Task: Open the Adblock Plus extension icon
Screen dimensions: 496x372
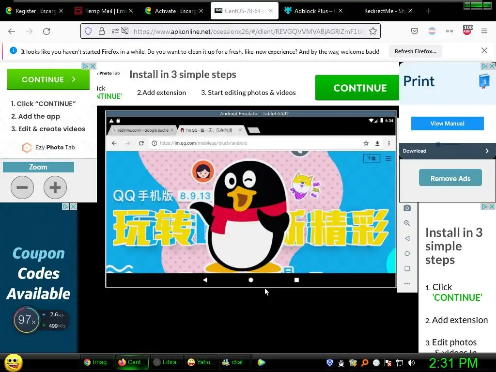Action: click(x=467, y=31)
